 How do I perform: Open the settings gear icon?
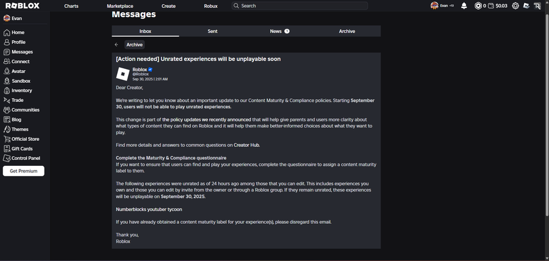coord(515,6)
